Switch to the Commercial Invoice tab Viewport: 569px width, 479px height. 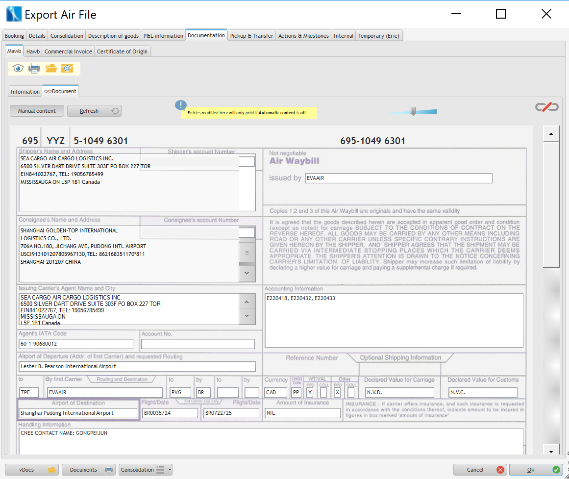click(69, 51)
